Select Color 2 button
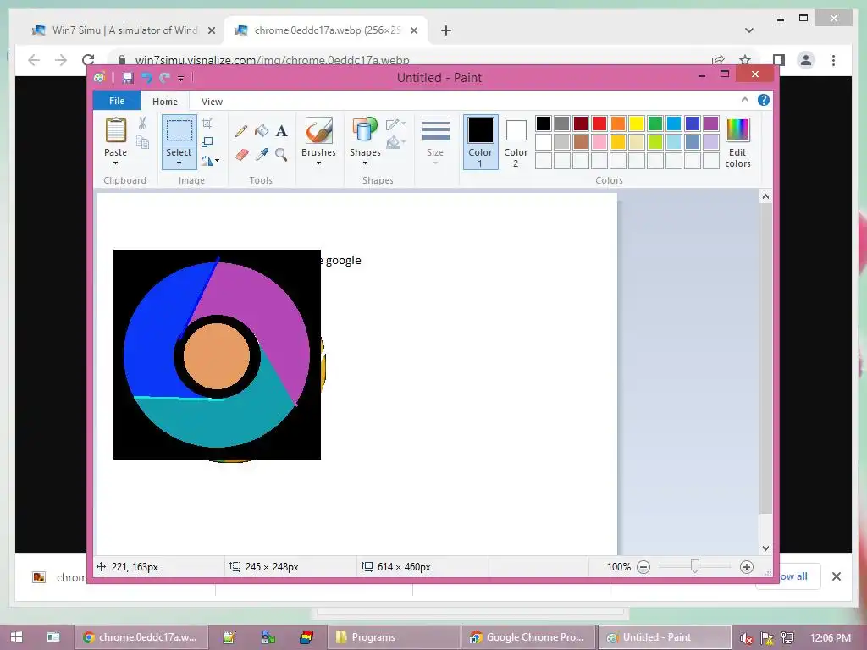The image size is (867, 650). tap(516, 142)
